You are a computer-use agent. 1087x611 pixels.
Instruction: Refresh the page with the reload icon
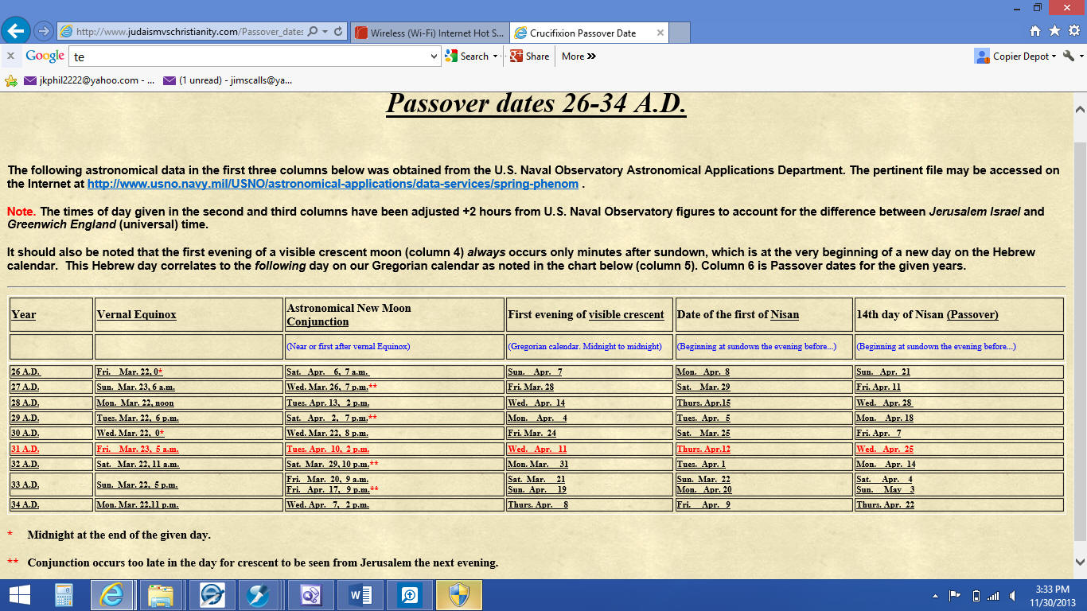pyautogui.click(x=338, y=32)
